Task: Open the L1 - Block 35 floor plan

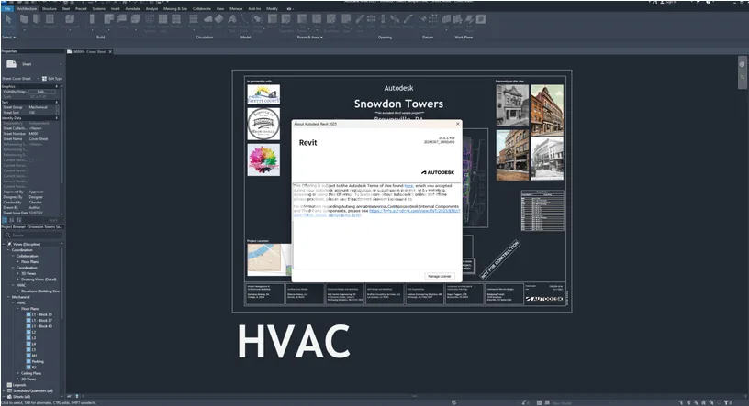Action: tap(39, 314)
